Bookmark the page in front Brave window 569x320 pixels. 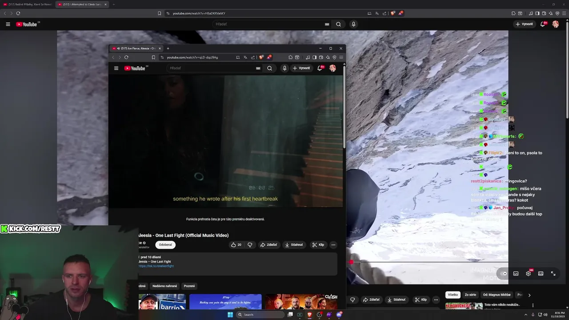[x=153, y=57]
